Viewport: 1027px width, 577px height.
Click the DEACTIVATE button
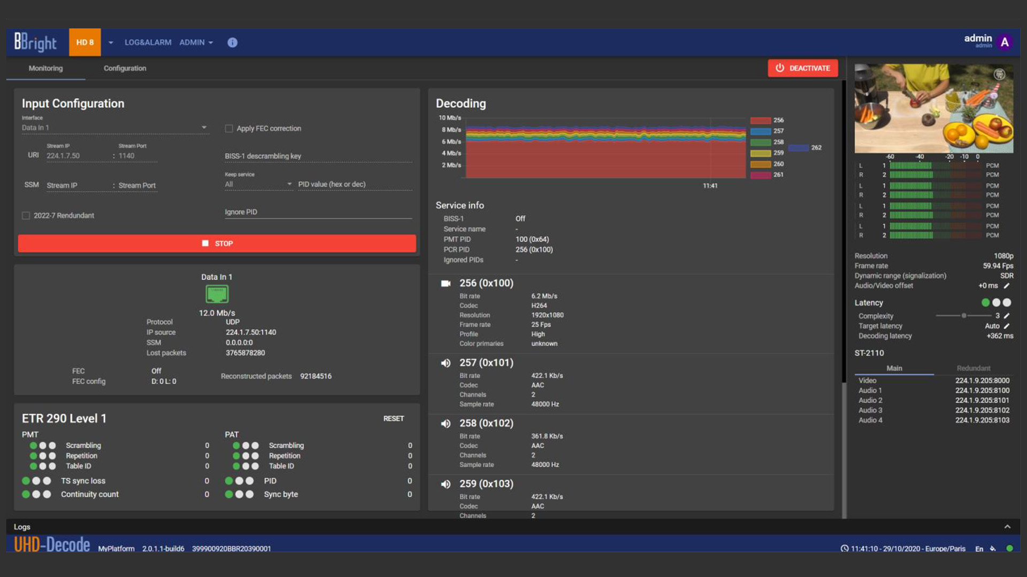[x=802, y=68]
